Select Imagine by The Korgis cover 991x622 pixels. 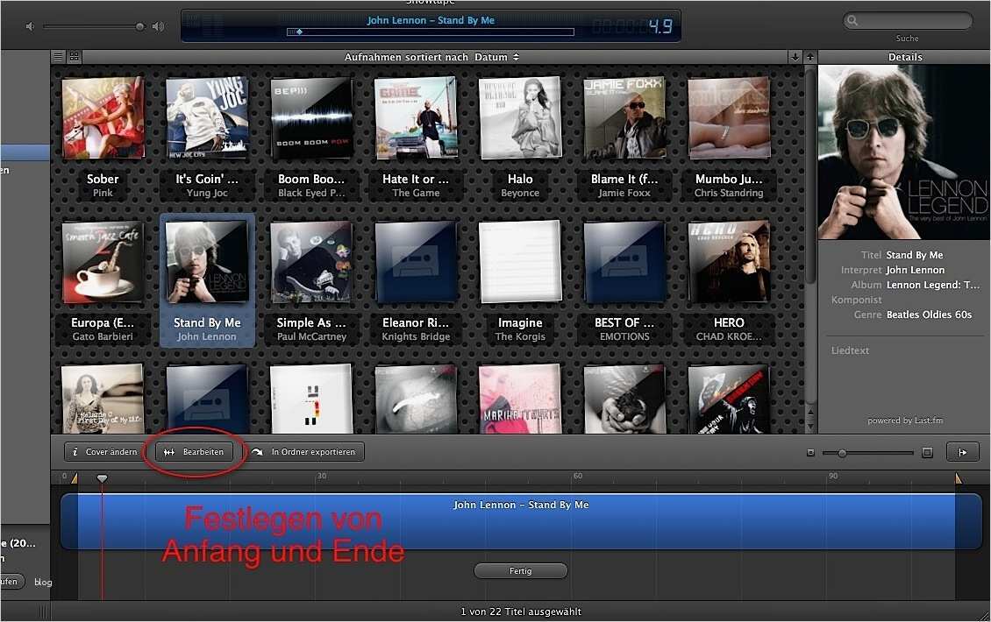click(x=520, y=261)
